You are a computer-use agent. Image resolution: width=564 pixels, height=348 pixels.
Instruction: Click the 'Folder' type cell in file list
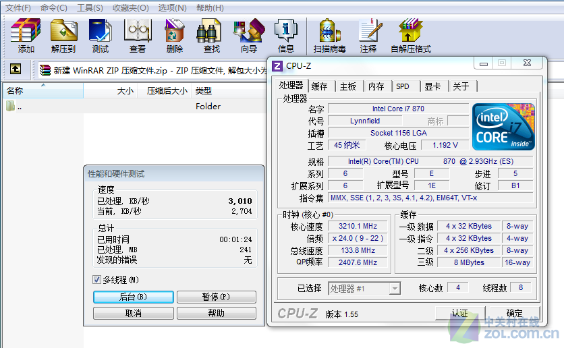coord(208,107)
